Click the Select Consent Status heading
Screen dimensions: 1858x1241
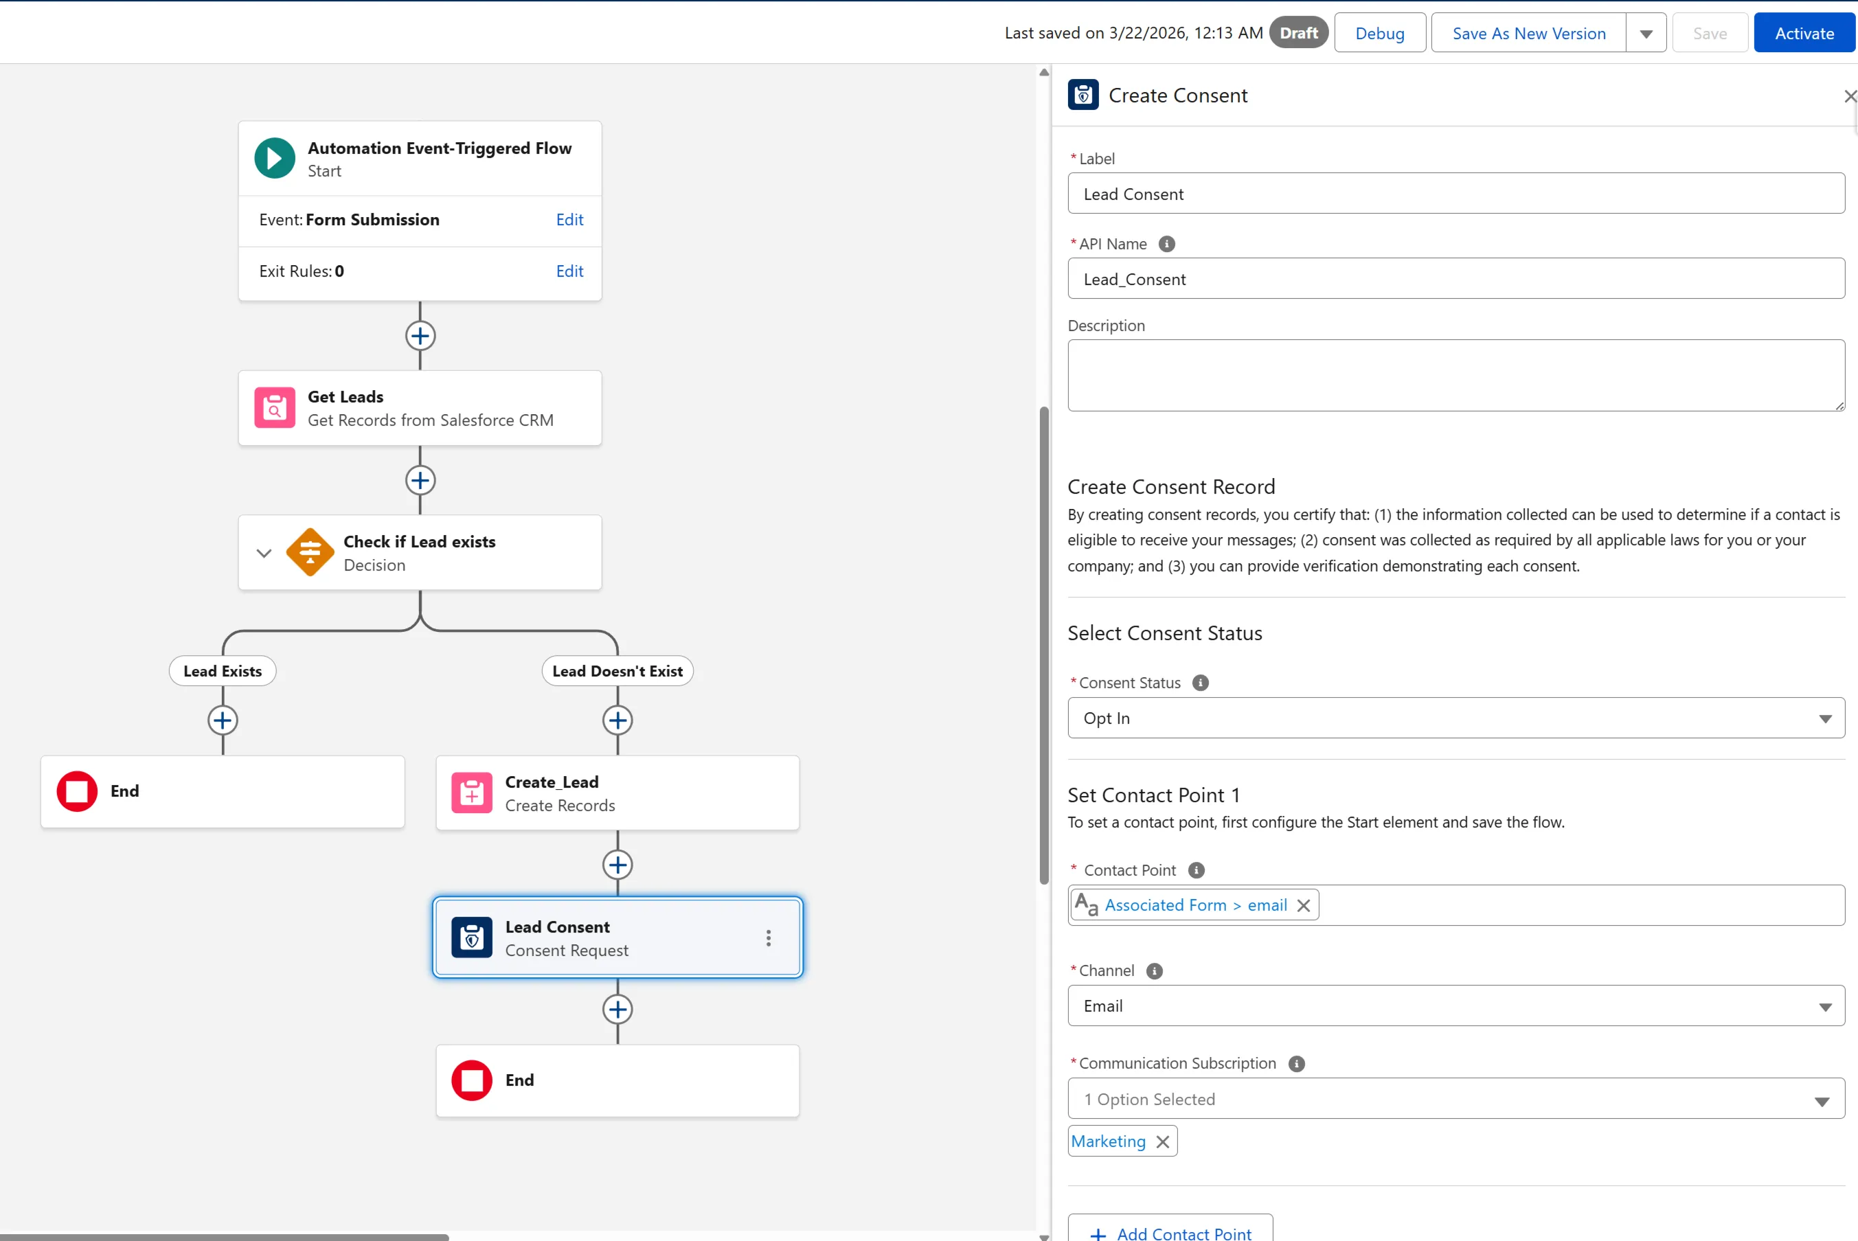pyautogui.click(x=1164, y=633)
